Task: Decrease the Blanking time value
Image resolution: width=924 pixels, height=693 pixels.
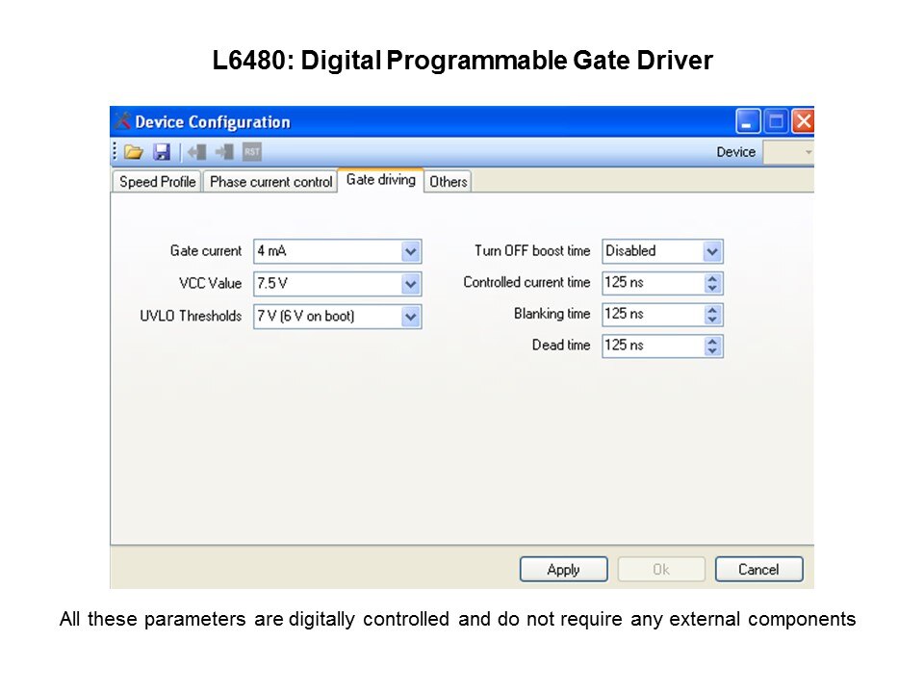Action: pos(712,320)
